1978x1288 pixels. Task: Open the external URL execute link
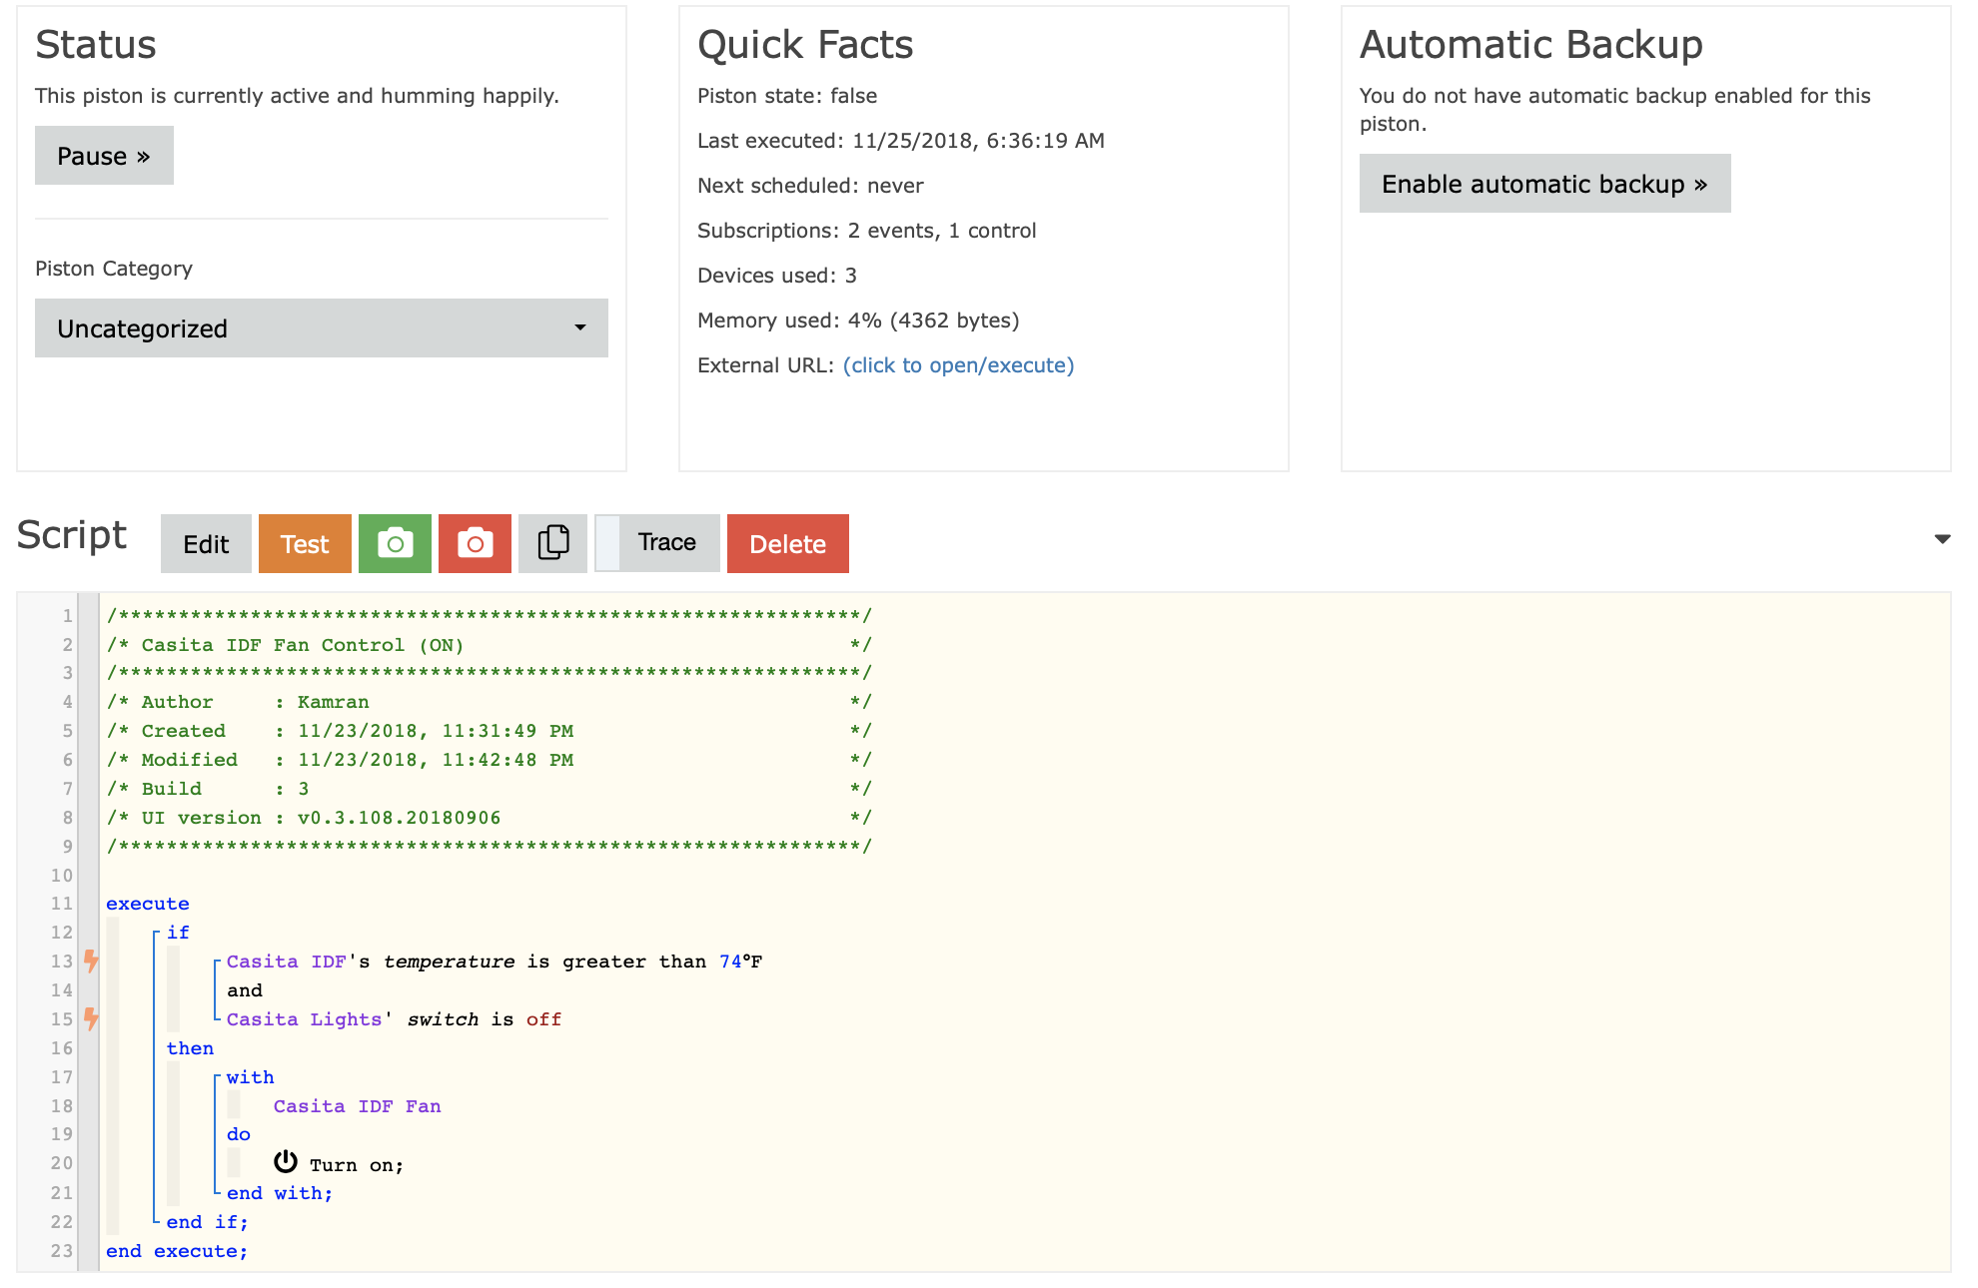coord(958,365)
